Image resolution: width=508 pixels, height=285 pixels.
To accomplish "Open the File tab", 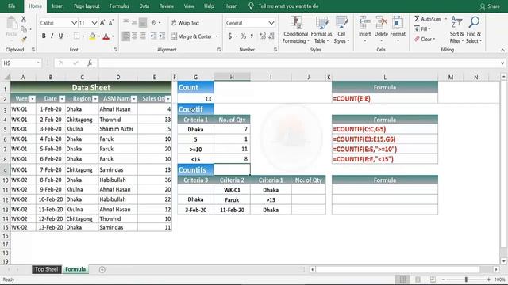I will 12,6.
